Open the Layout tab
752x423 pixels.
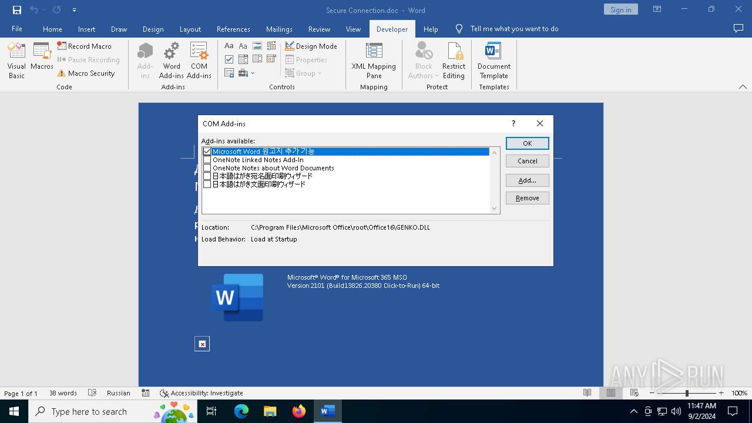tap(190, 29)
